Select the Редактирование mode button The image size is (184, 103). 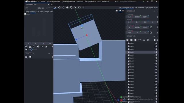126,7
